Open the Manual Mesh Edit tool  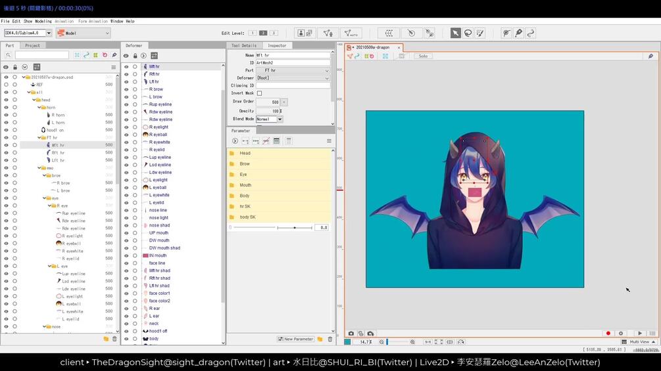pos(328,33)
